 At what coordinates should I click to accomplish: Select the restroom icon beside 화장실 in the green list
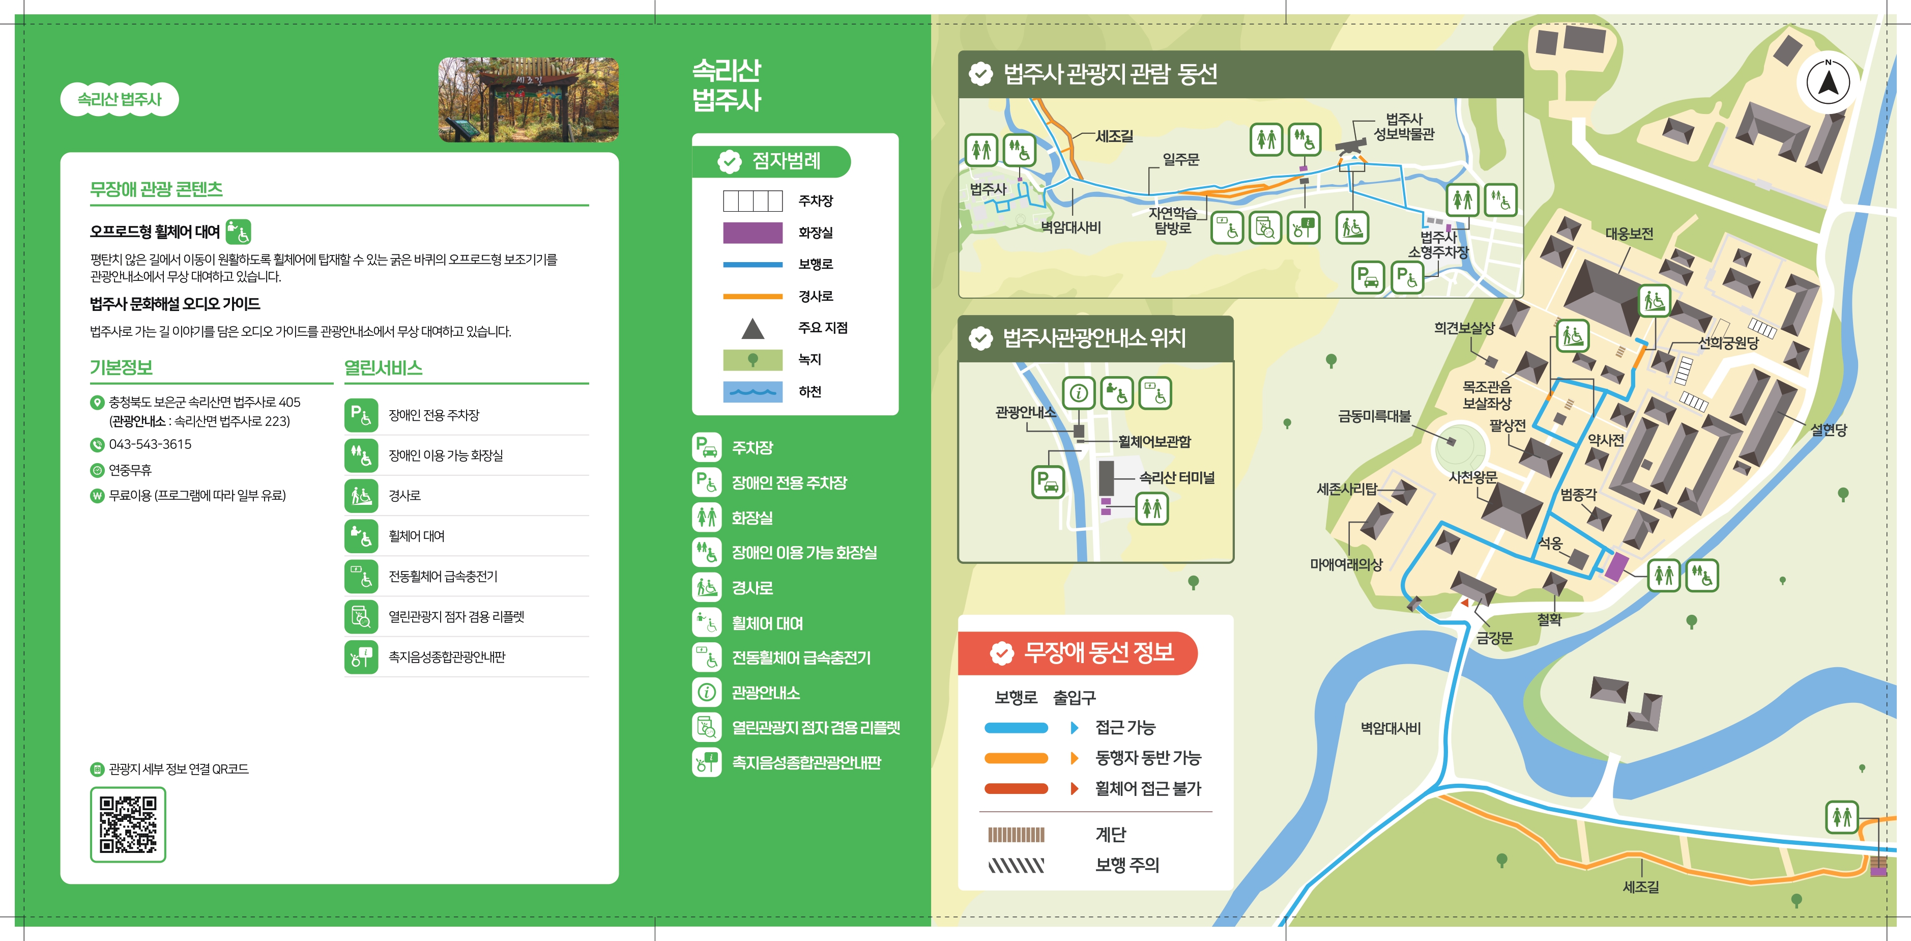[x=706, y=517]
